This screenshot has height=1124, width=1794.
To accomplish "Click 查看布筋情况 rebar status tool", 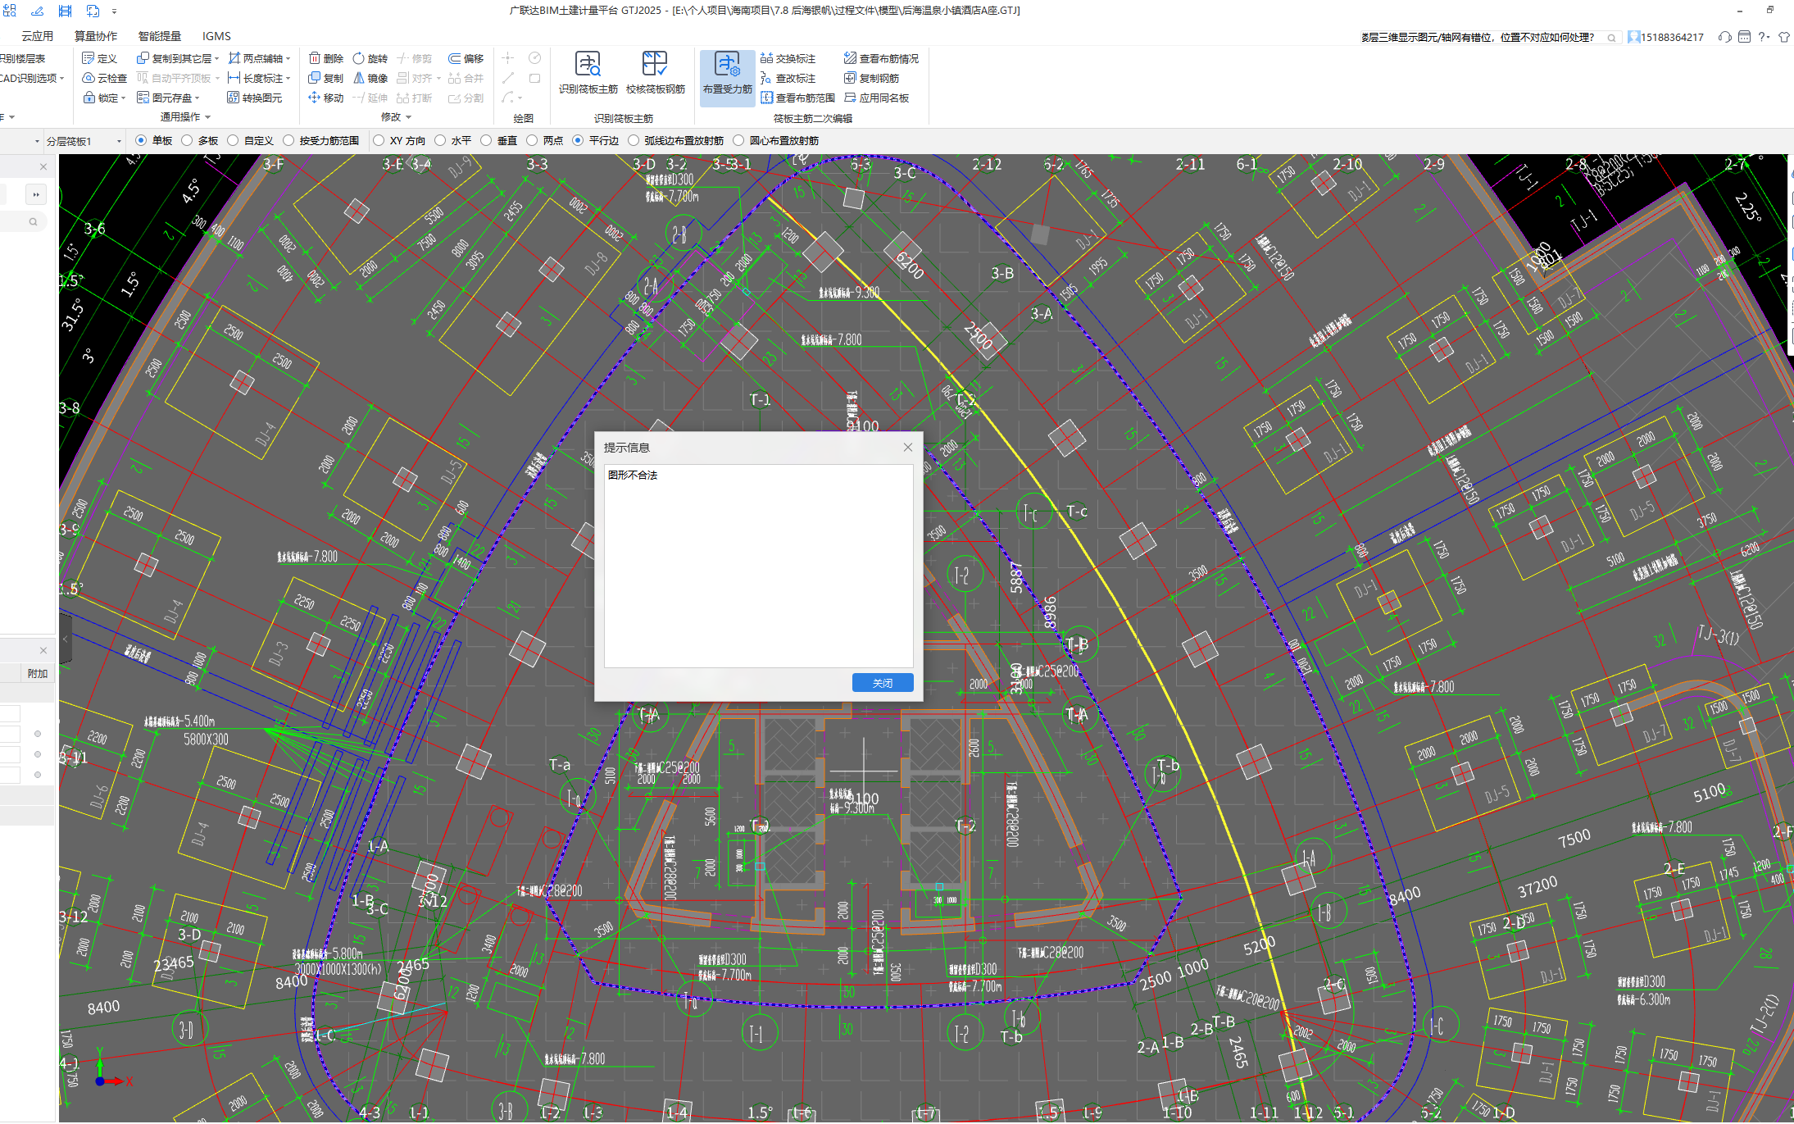I will pyautogui.click(x=881, y=58).
